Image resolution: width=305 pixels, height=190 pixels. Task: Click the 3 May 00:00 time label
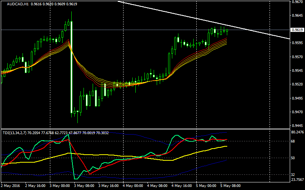point(60,186)
